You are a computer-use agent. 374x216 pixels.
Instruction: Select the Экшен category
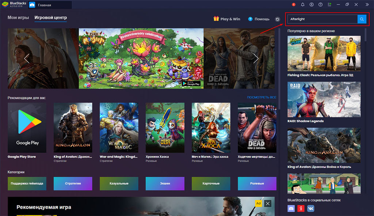(165, 183)
